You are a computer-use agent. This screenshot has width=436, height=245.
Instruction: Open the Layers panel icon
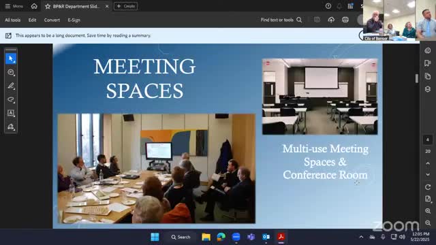pyautogui.click(x=428, y=89)
